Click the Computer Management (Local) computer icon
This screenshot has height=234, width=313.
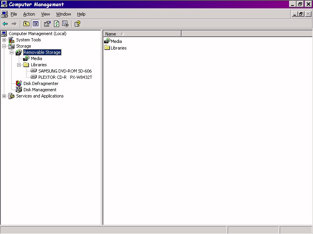4,34
